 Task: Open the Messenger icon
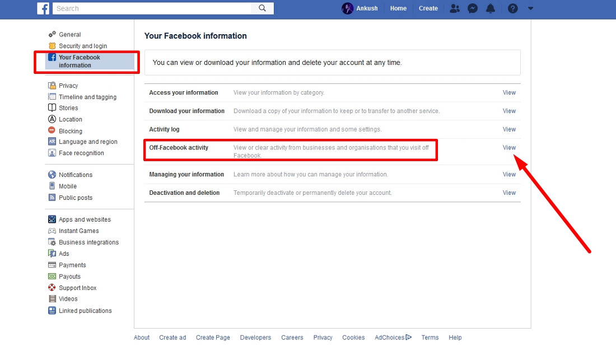pyautogui.click(x=473, y=8)
